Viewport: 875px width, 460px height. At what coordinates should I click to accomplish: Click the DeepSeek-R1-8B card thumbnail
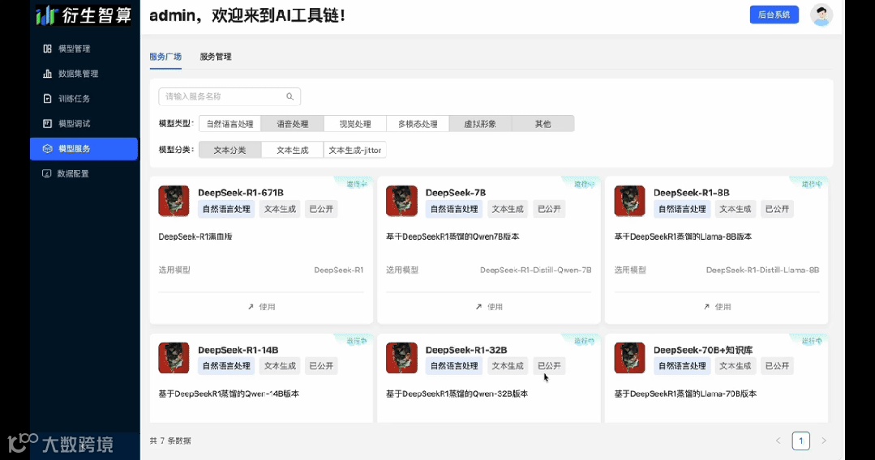point(629,201)
